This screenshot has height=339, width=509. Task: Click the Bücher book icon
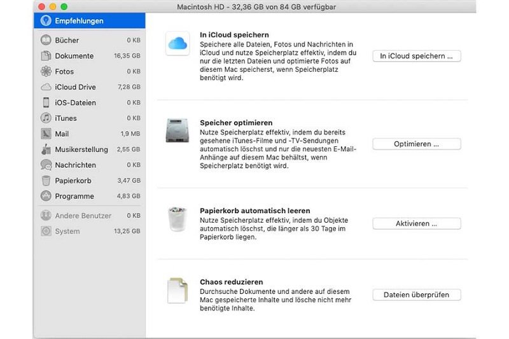46,40
